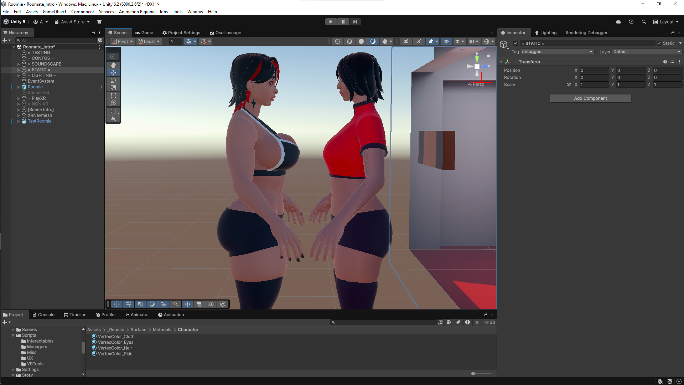Open the Asset Store button
684x385 pixels.
[72, 22]
